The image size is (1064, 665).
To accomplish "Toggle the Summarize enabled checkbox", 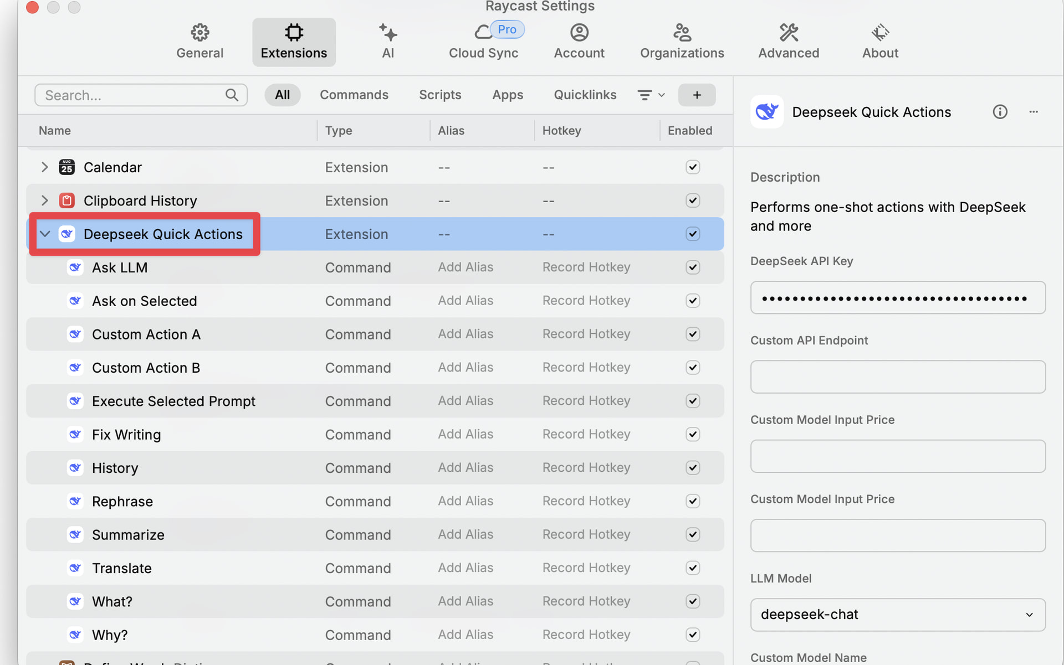I will click(693, 534).
